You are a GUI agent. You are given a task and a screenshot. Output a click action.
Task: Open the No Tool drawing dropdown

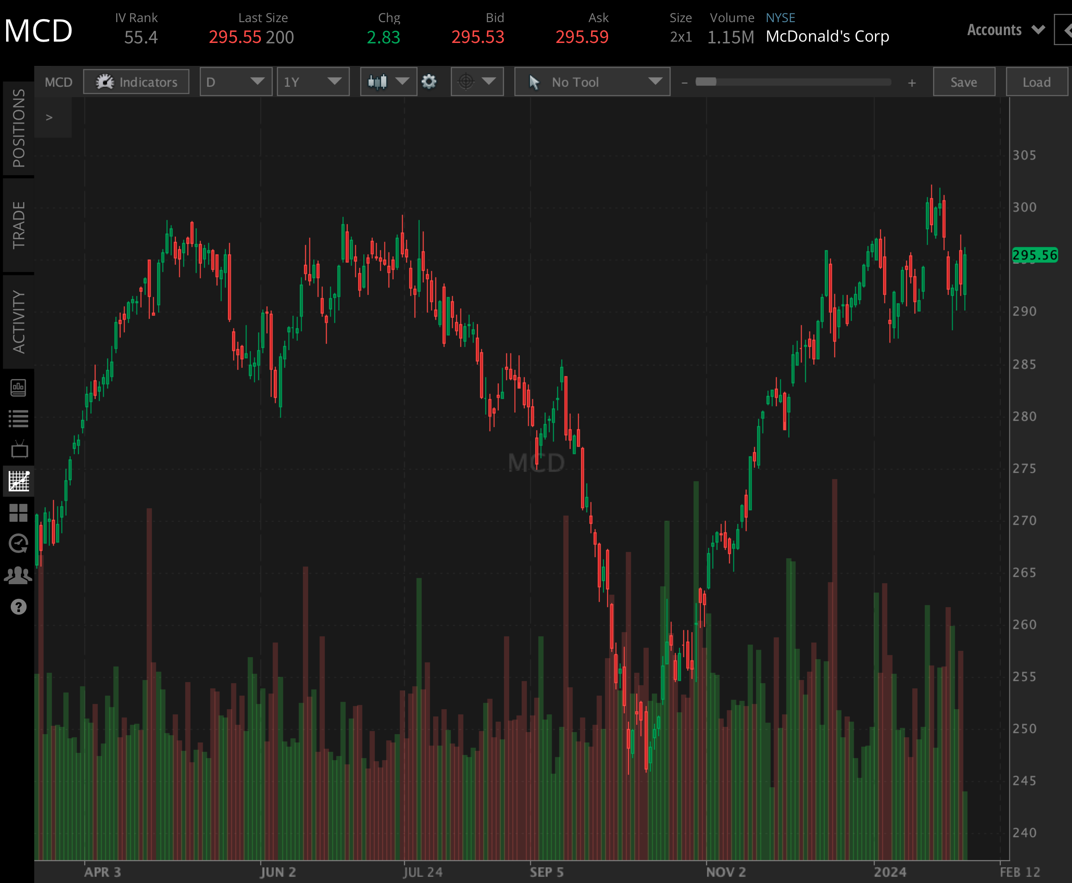click(x=592, y=82)
